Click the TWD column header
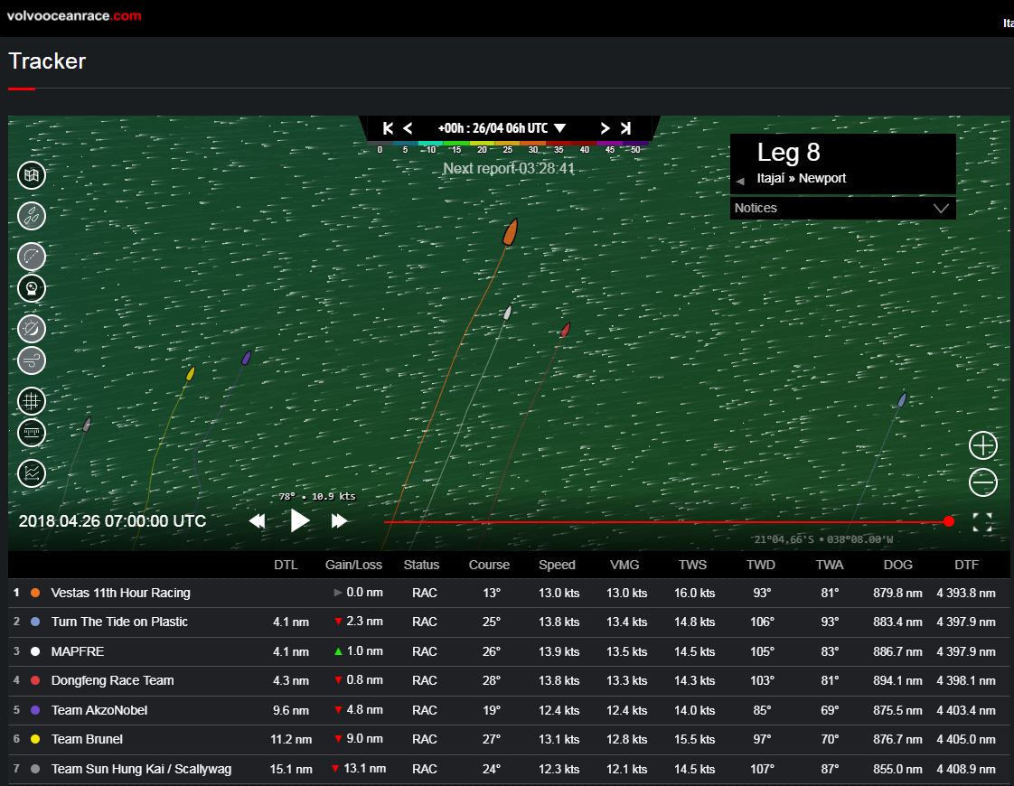The width and height of the screenshot is (1014, 786). tap(761, 565)
